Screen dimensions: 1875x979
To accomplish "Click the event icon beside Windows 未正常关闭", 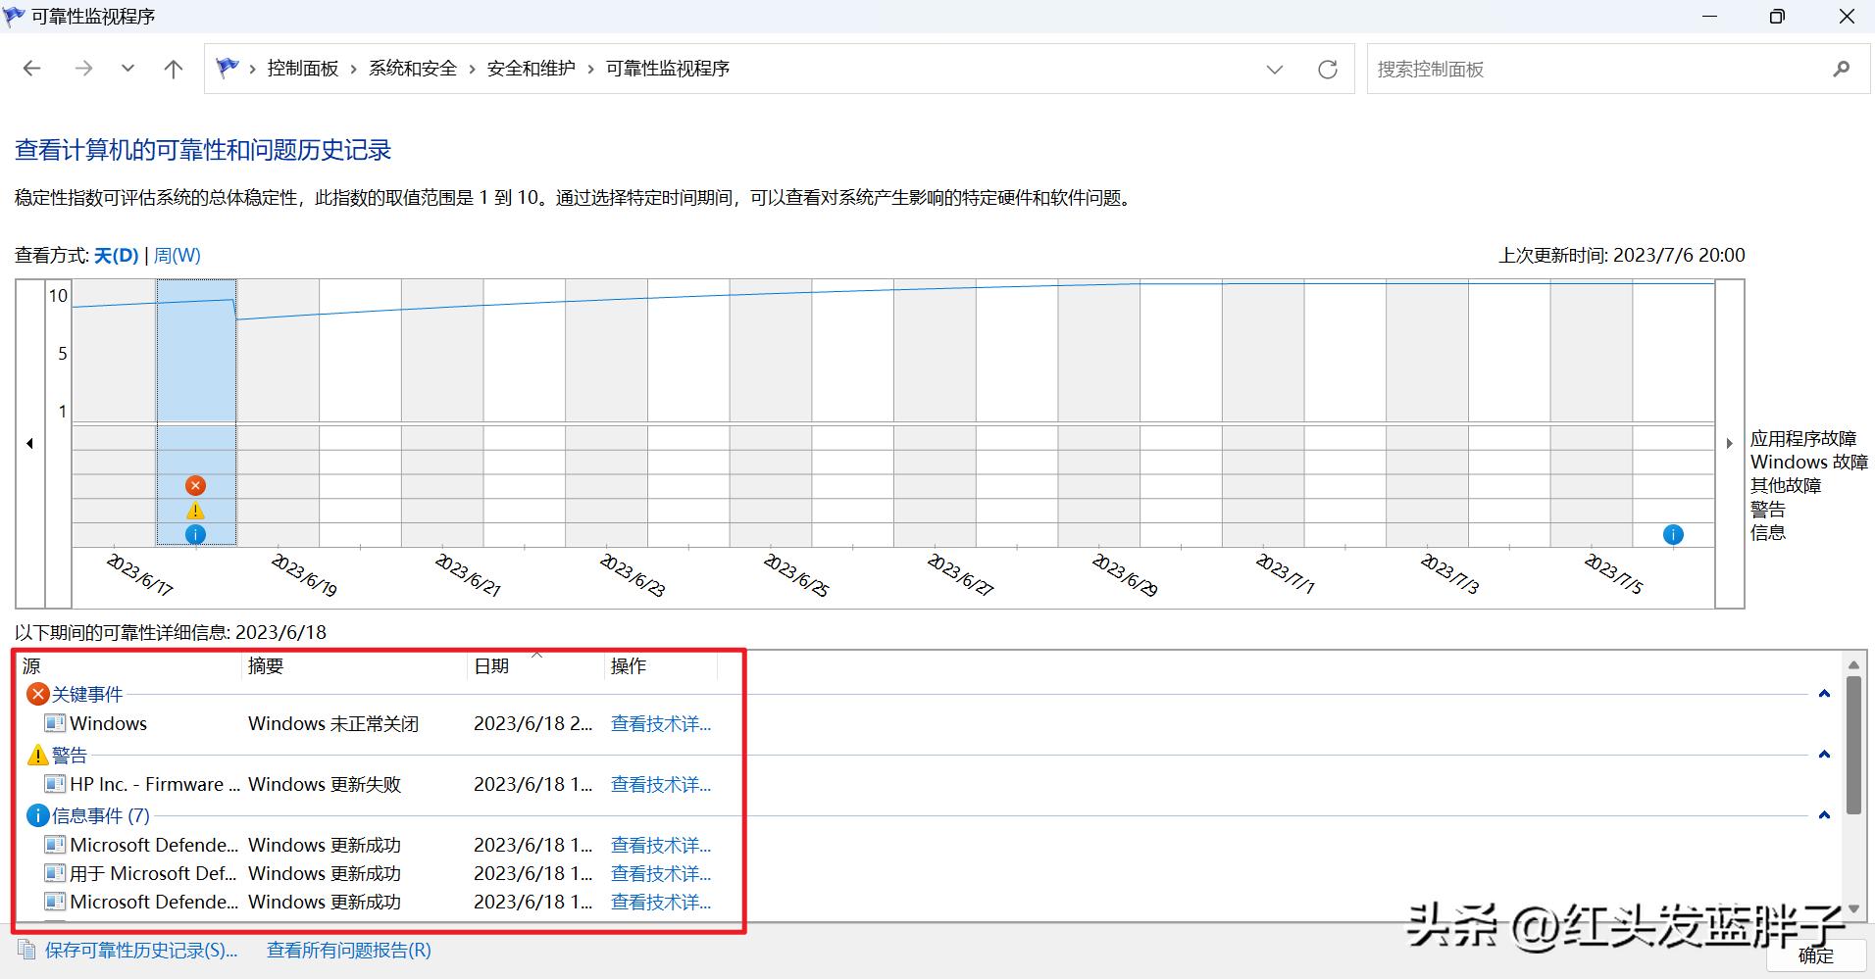I will [x=54, y=723].
